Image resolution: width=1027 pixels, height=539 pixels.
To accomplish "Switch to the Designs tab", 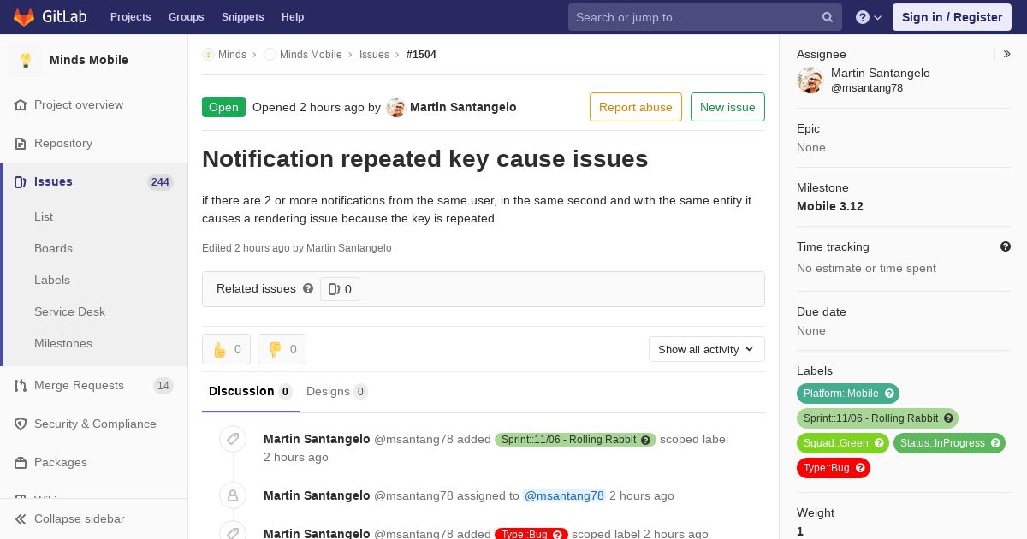I will click(x=337, y=391).
